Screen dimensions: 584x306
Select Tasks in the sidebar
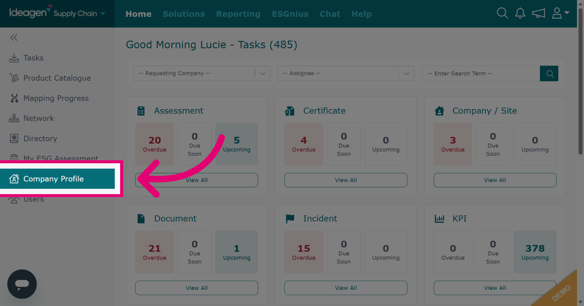(57, 58)
